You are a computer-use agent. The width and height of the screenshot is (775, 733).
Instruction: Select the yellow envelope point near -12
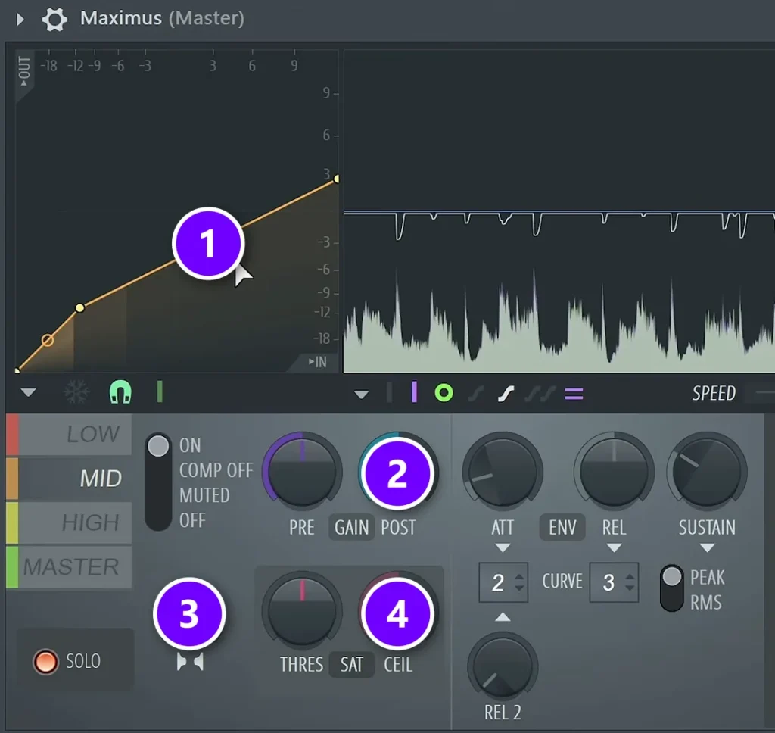point(80,308)
